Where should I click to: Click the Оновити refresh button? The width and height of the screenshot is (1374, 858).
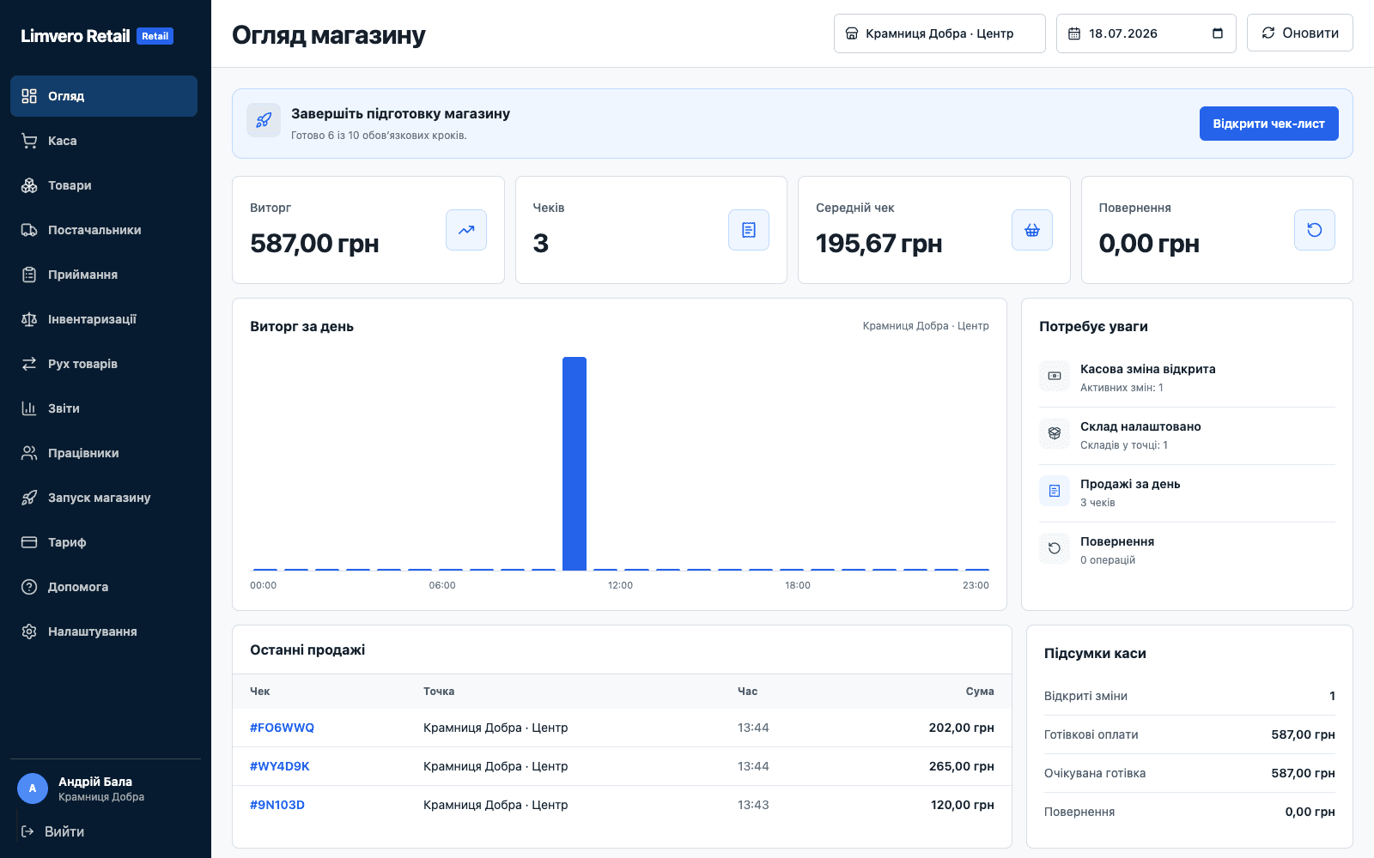pyautogui.click(x=1299, y=33)
